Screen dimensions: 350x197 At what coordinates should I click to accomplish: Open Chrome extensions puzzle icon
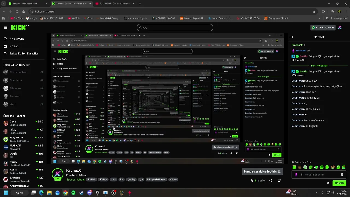[323, 11]
